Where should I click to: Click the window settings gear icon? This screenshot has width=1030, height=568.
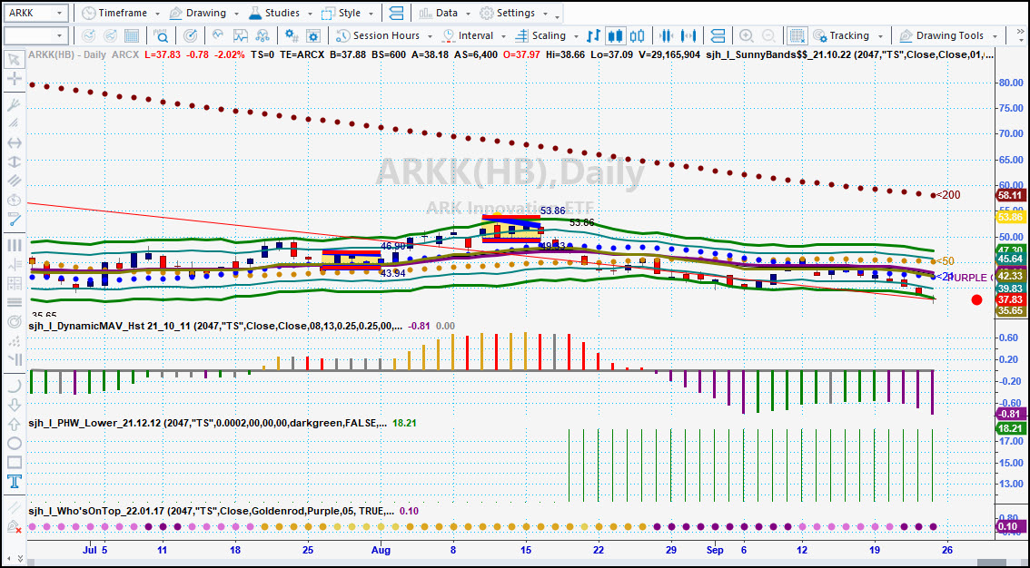313,35
